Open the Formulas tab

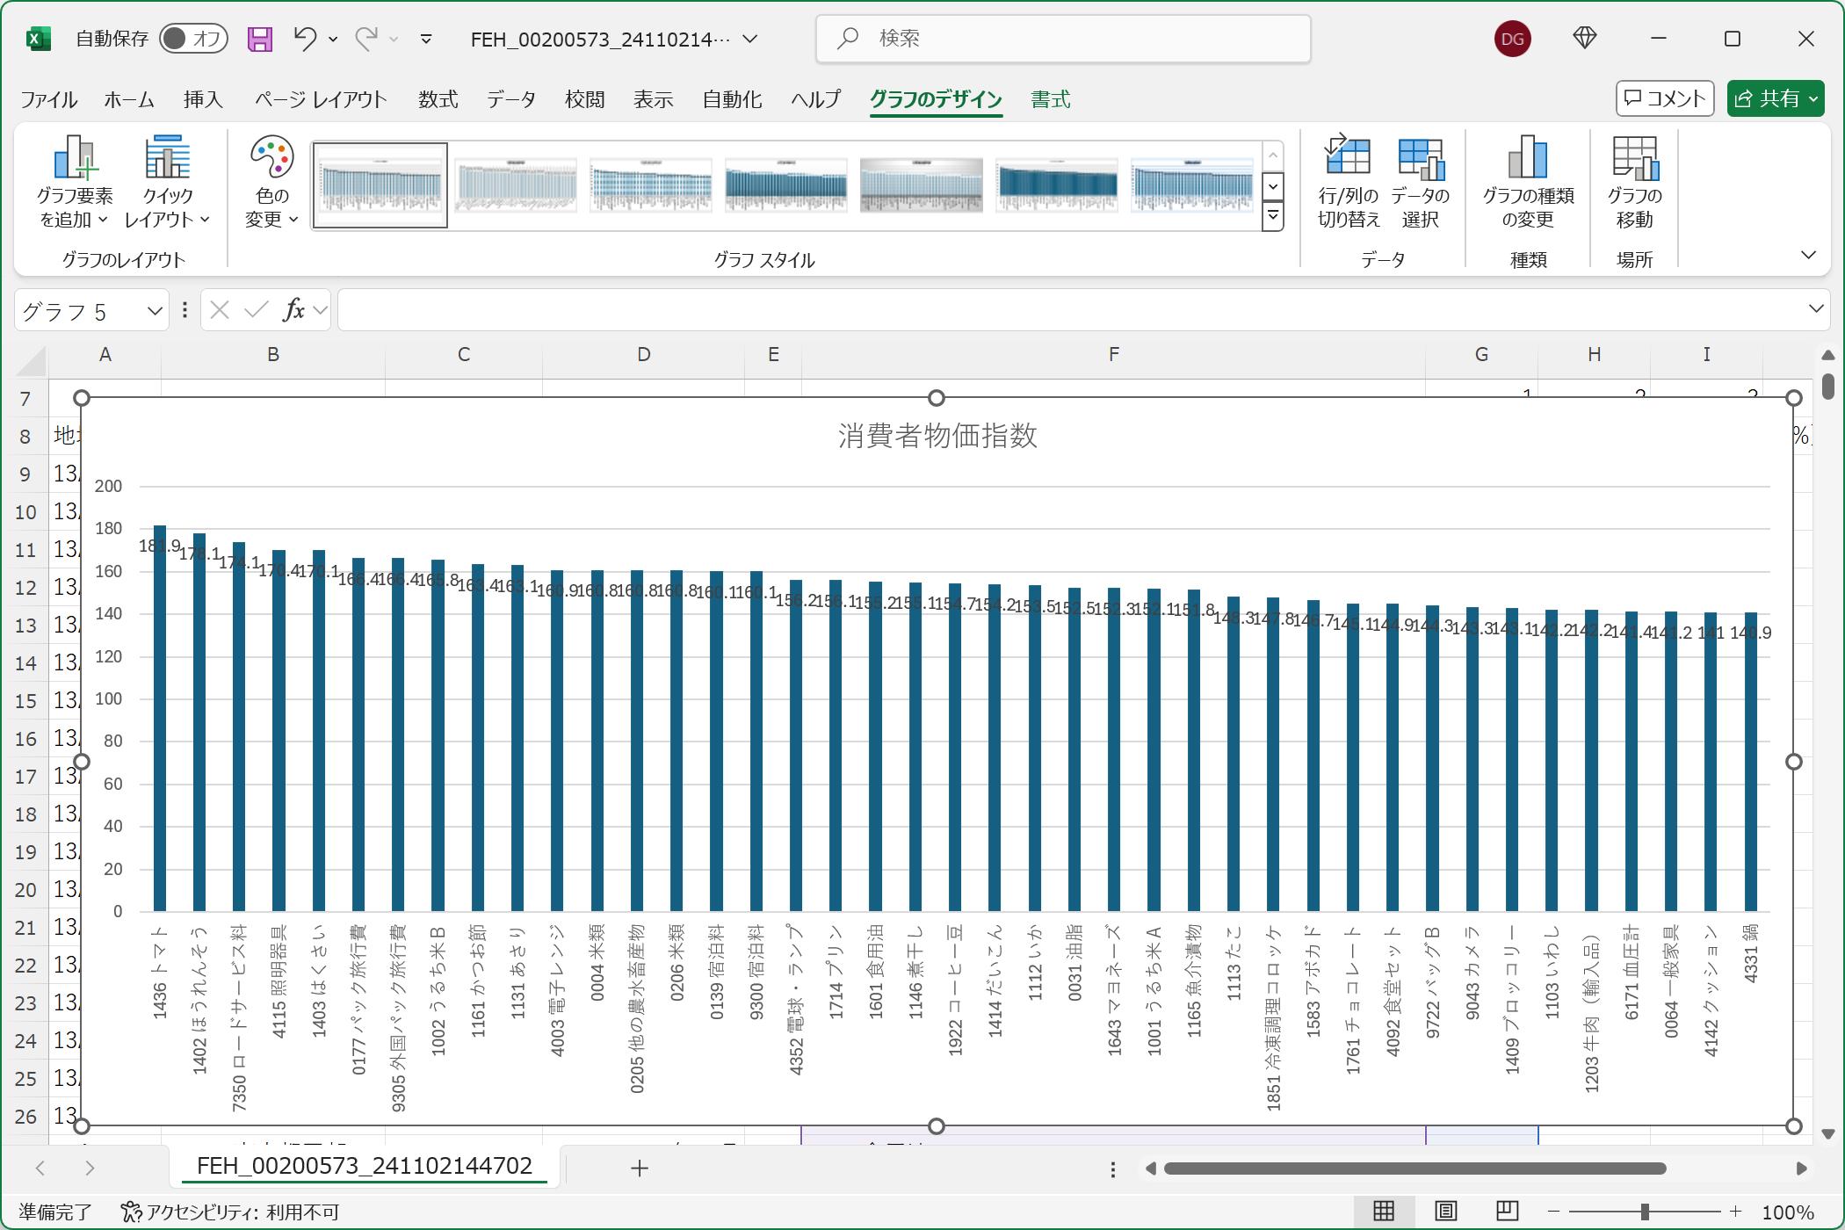pyautogui.click(x=438, y=99)
